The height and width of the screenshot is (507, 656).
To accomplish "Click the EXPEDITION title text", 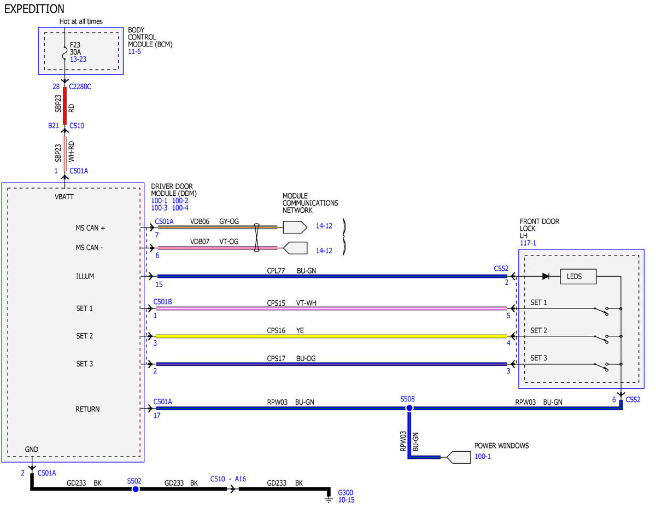I will click(x=34, y=9).
